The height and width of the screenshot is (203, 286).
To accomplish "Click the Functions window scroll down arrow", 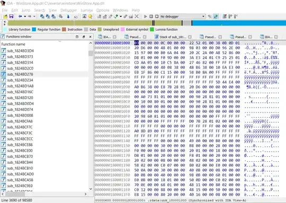I will [91, 189].
